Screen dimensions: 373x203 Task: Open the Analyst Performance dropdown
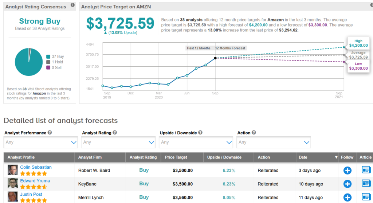(40, 142)
